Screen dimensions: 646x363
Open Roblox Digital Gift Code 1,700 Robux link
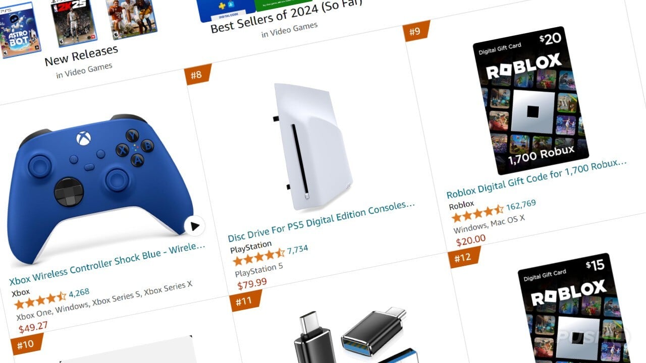pos(537,178)
